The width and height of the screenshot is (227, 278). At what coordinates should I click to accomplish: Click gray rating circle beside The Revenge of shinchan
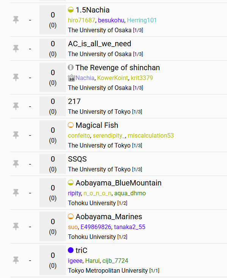click(x=71, y=68)
